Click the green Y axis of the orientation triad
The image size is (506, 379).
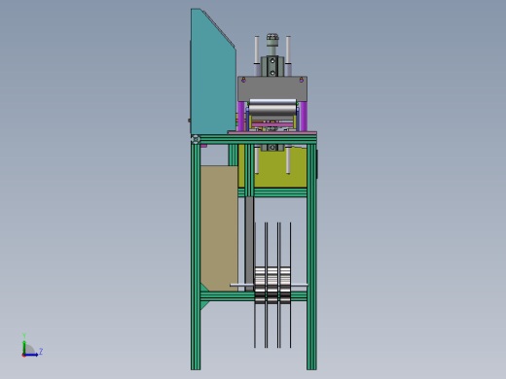[x=24, y=347]
